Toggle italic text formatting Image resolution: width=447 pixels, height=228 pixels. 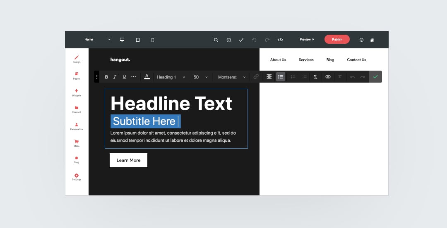(x=115, y=77)
